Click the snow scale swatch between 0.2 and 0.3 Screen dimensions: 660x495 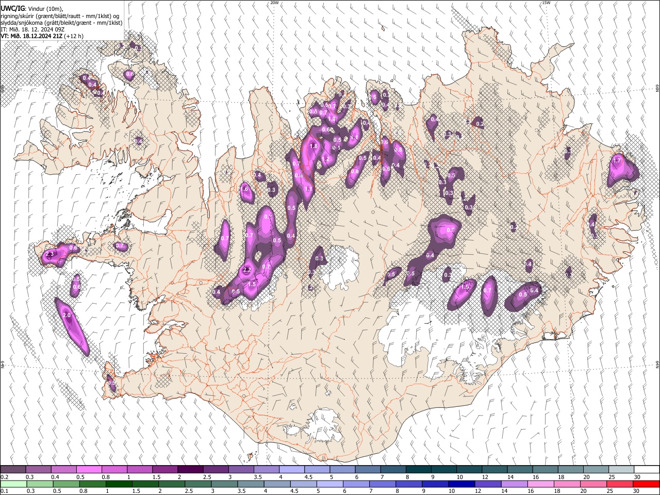click(x=13, y=469)
